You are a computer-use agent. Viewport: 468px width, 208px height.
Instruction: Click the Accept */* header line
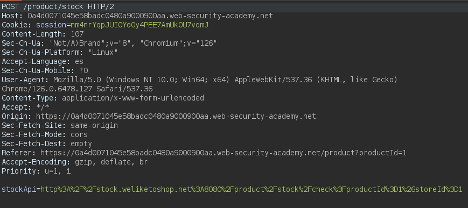[25, 107]
